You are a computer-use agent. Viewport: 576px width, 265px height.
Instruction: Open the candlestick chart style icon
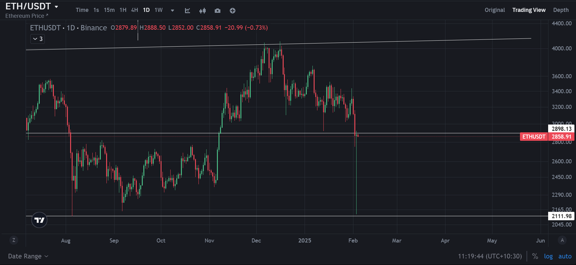coord(203,11)
